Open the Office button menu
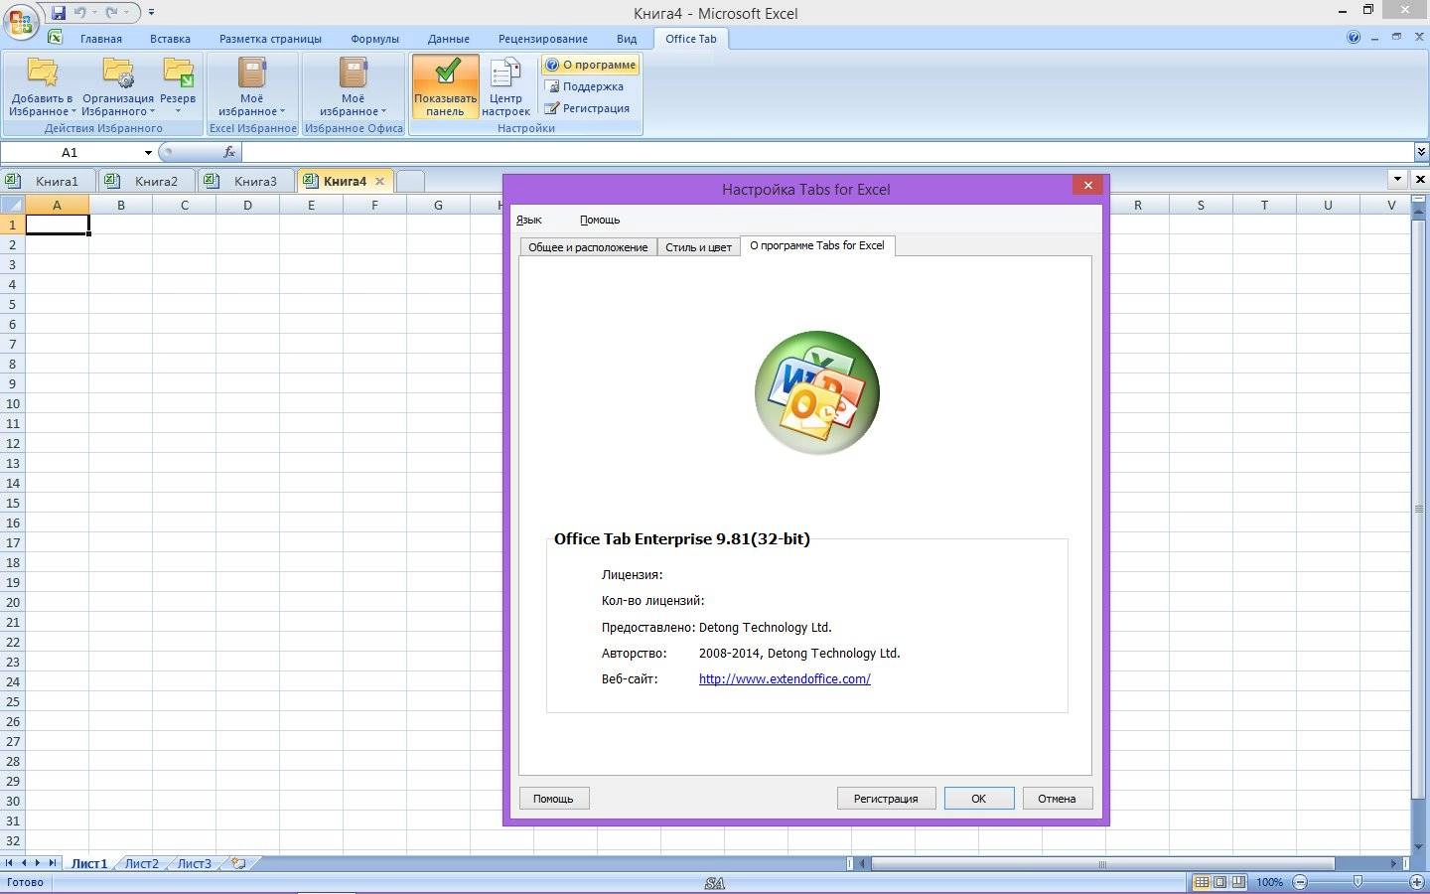This screenshot has width=1430, height=894. (21, 21)
